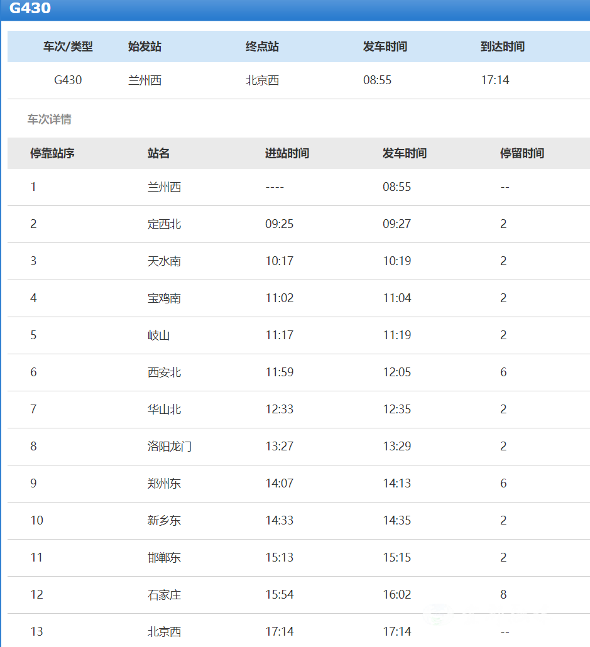
Task: Select the 站名 column header
Action: coord(158,153)
